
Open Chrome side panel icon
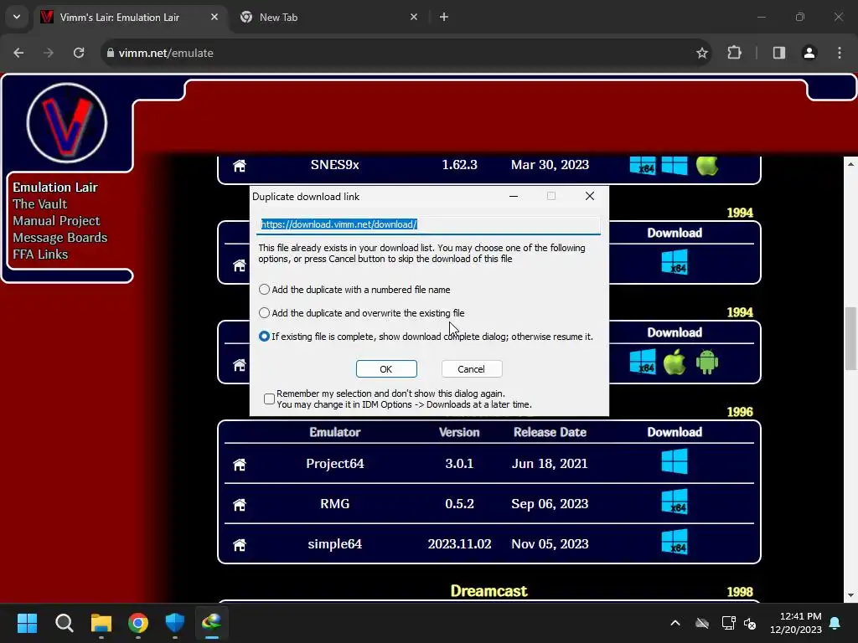pyautogui.click(x=778, y=53)
